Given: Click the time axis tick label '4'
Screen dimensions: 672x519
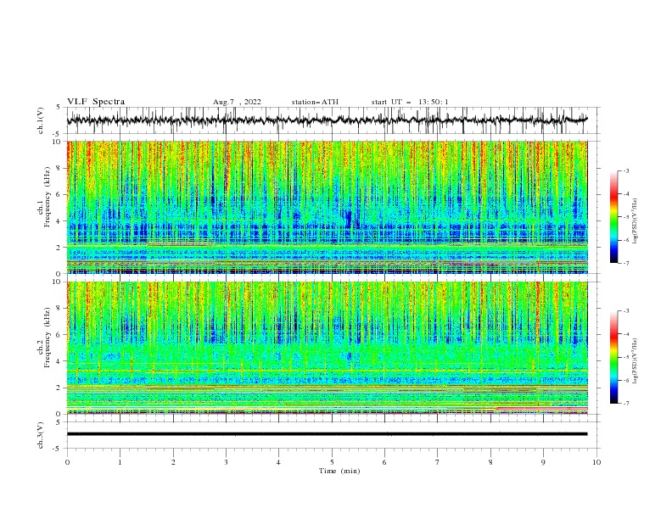Looking at the screenshot, I should click(x=279, y=462).
